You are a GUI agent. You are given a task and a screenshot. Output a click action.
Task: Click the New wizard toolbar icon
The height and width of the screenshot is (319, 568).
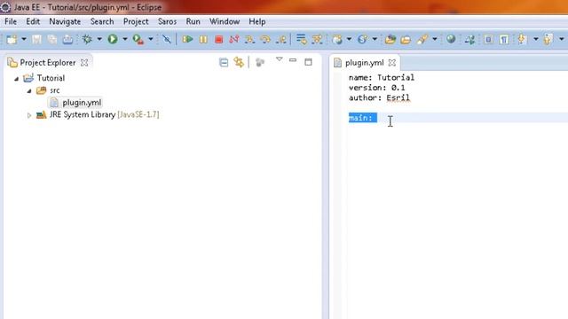click(12, 39)
